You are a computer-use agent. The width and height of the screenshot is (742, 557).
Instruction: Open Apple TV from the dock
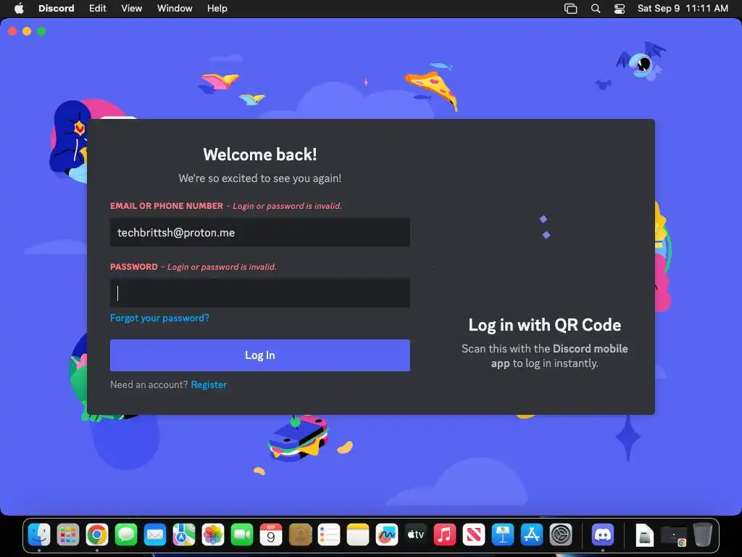(x=416, y=535)
